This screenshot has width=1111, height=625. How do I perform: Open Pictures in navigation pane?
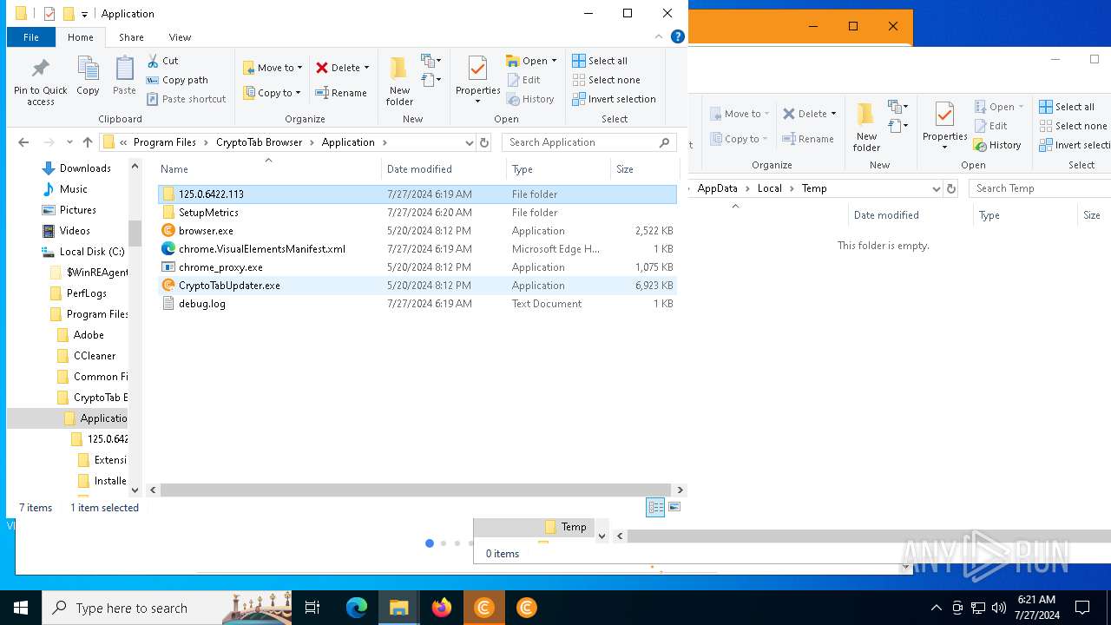[x=77, y=210]
